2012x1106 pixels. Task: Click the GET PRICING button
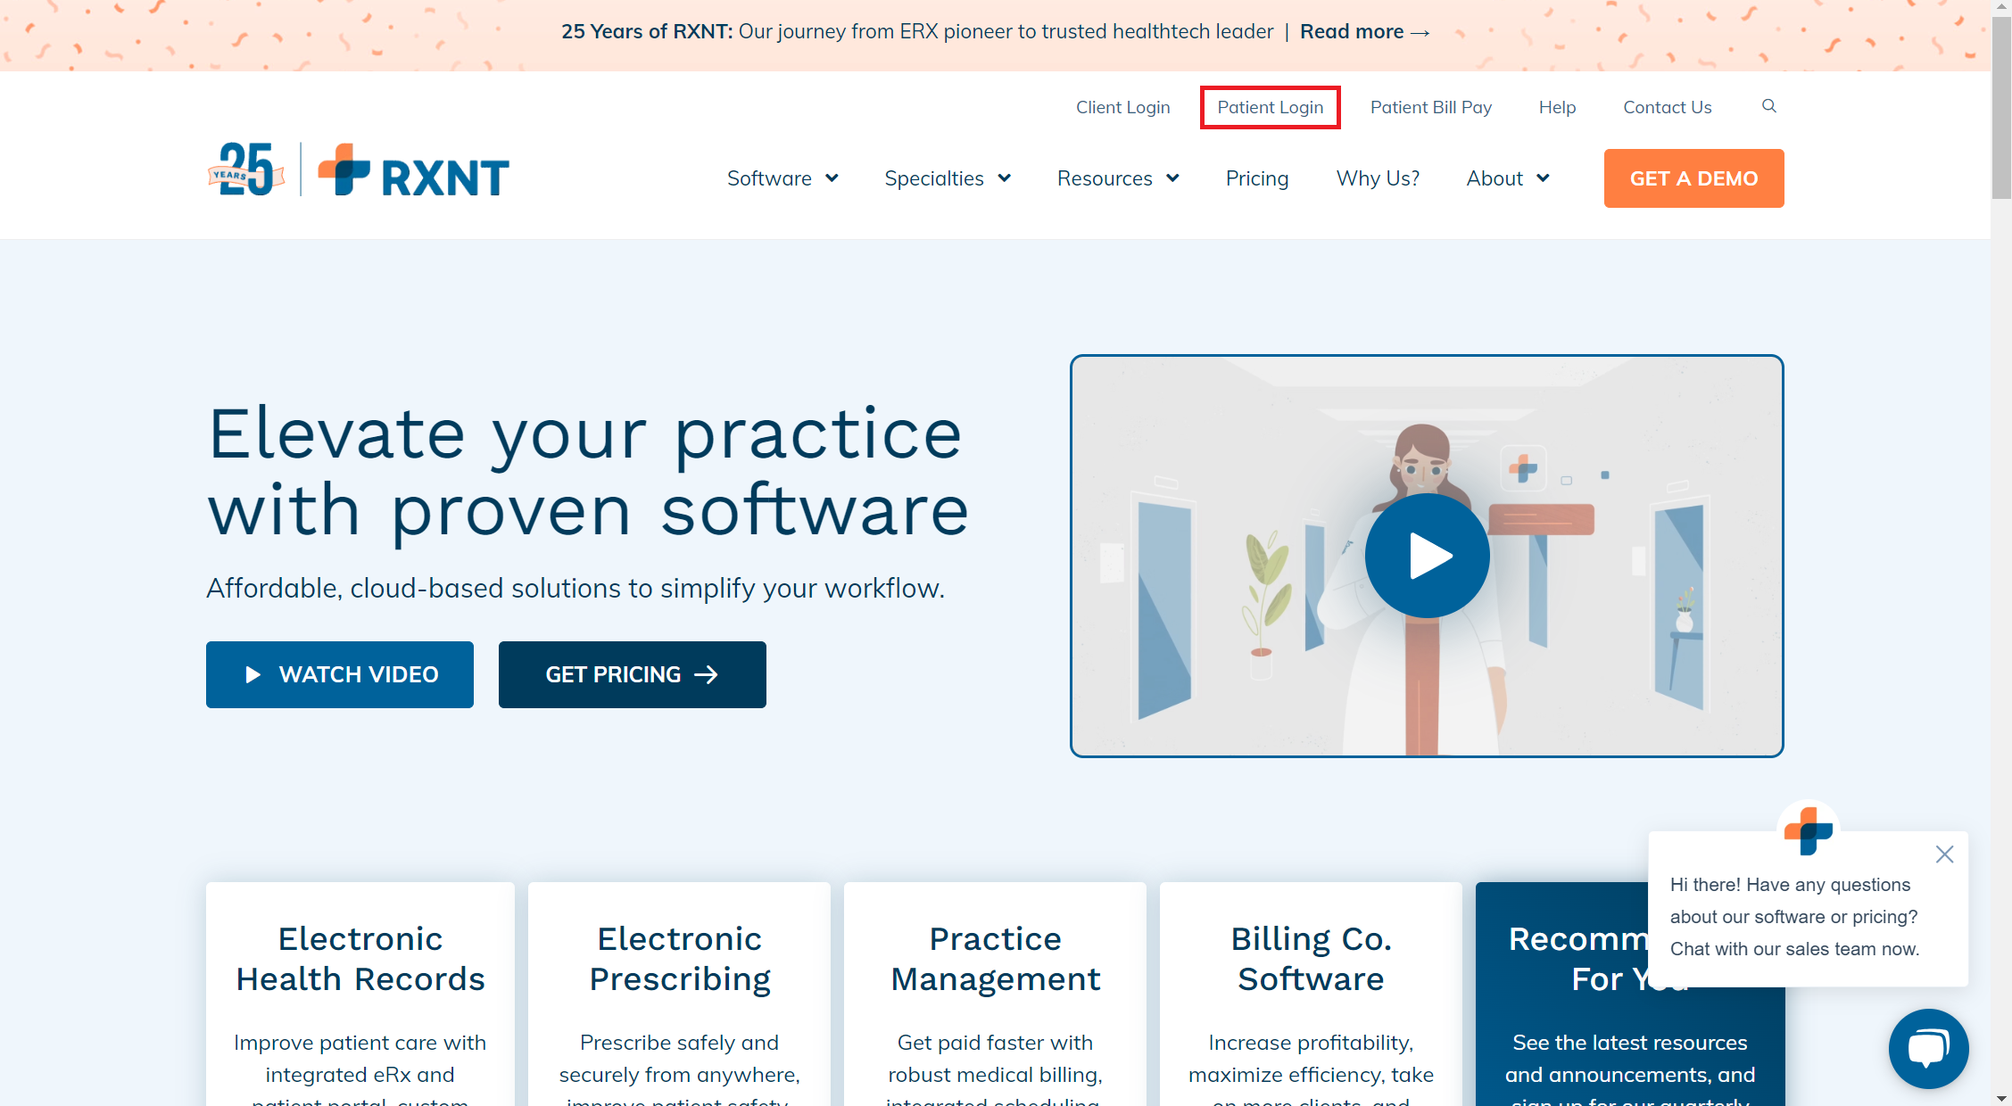(x=632, y=674)
